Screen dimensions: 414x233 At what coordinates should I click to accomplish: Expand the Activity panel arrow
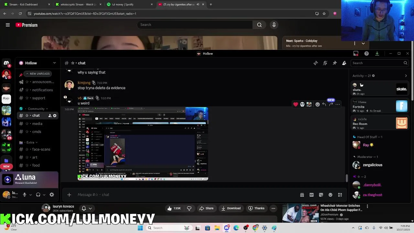tap(406, 76)
